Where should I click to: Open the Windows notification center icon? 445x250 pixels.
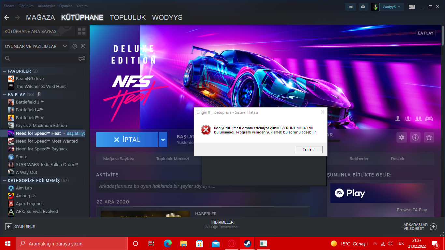435,243
